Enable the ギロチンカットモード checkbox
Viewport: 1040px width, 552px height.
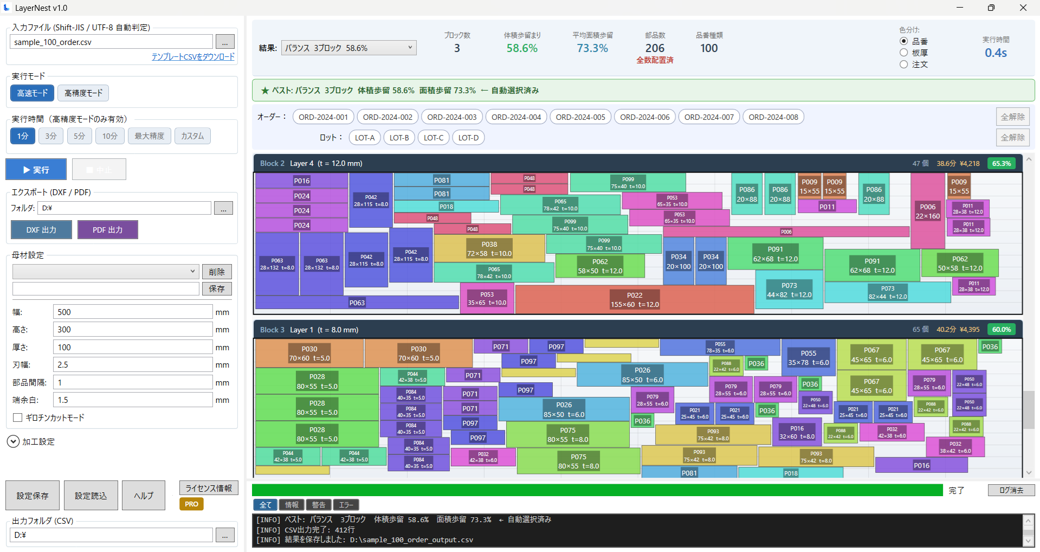[x=17, y=418]
